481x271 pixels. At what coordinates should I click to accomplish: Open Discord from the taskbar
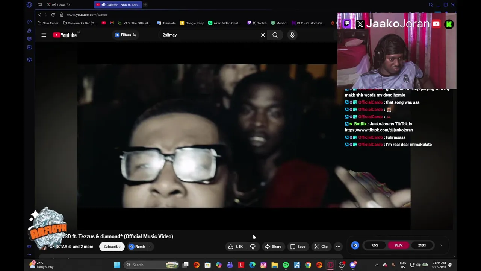click(353, 265)
